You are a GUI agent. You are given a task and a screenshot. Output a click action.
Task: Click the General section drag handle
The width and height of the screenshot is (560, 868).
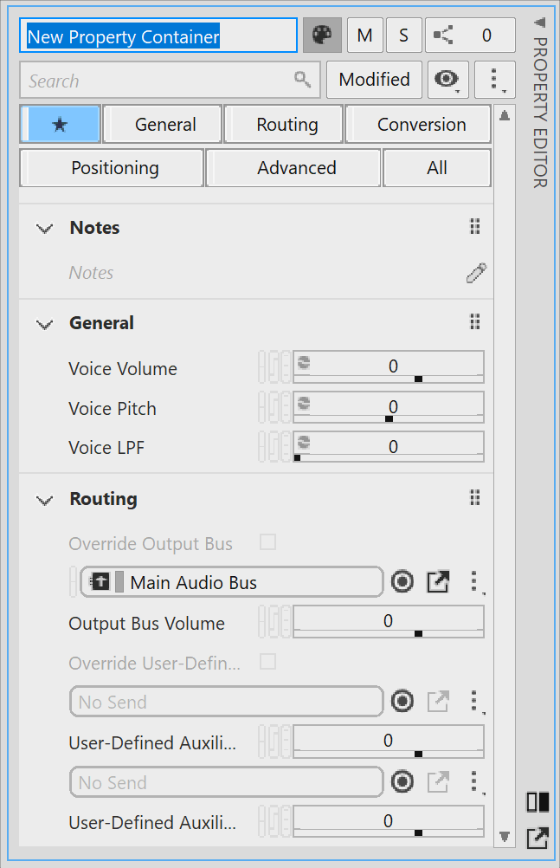pyautogui.click(x=474, y=323)
